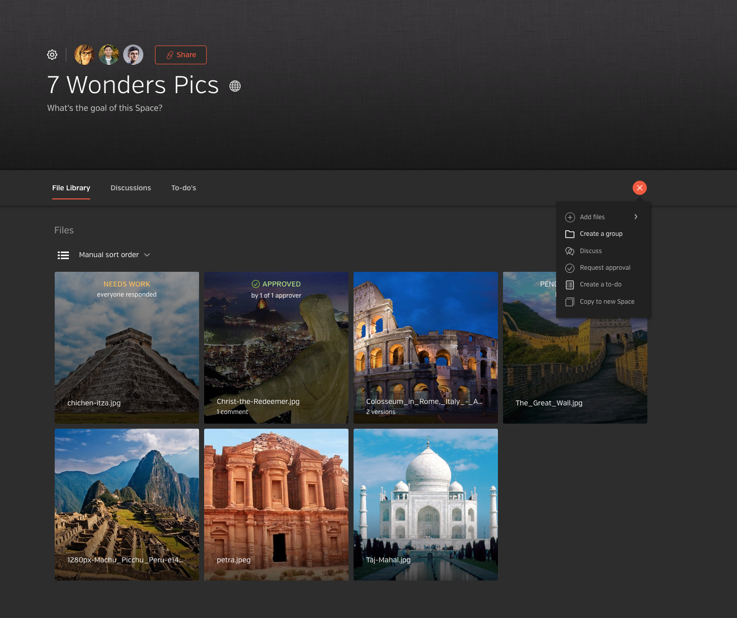Expand the Add files submenu arrow
Screen dimensions: 737x618
tap(636, 217)
